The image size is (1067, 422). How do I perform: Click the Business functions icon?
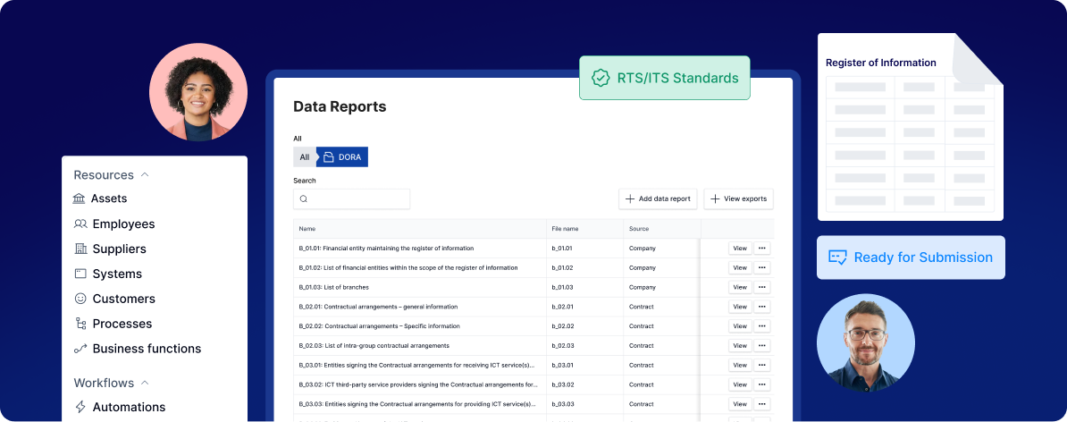click(80, 349)
